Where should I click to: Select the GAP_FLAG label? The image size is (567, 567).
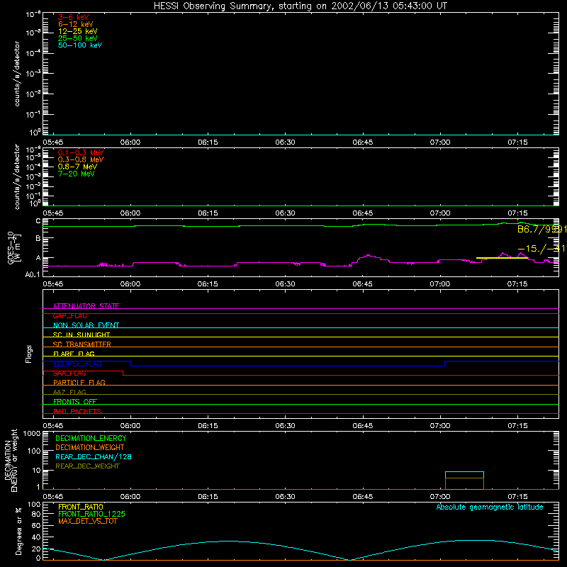coord(70,315)
